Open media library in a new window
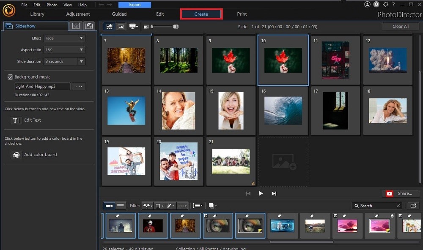This screenshot has height=250, width=423. 413,206
